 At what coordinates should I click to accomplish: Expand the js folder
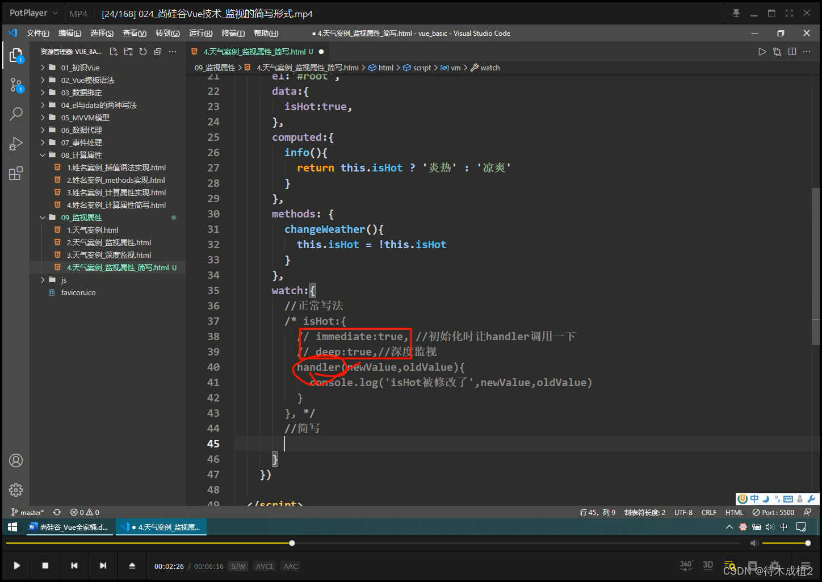(43, 280)
